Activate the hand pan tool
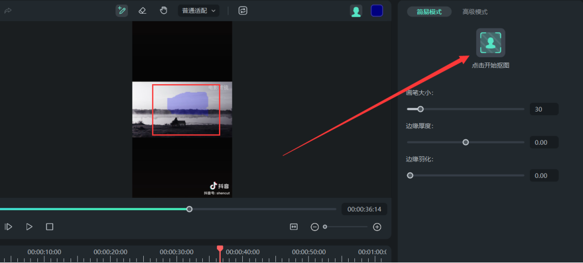 tap(163, 11)
